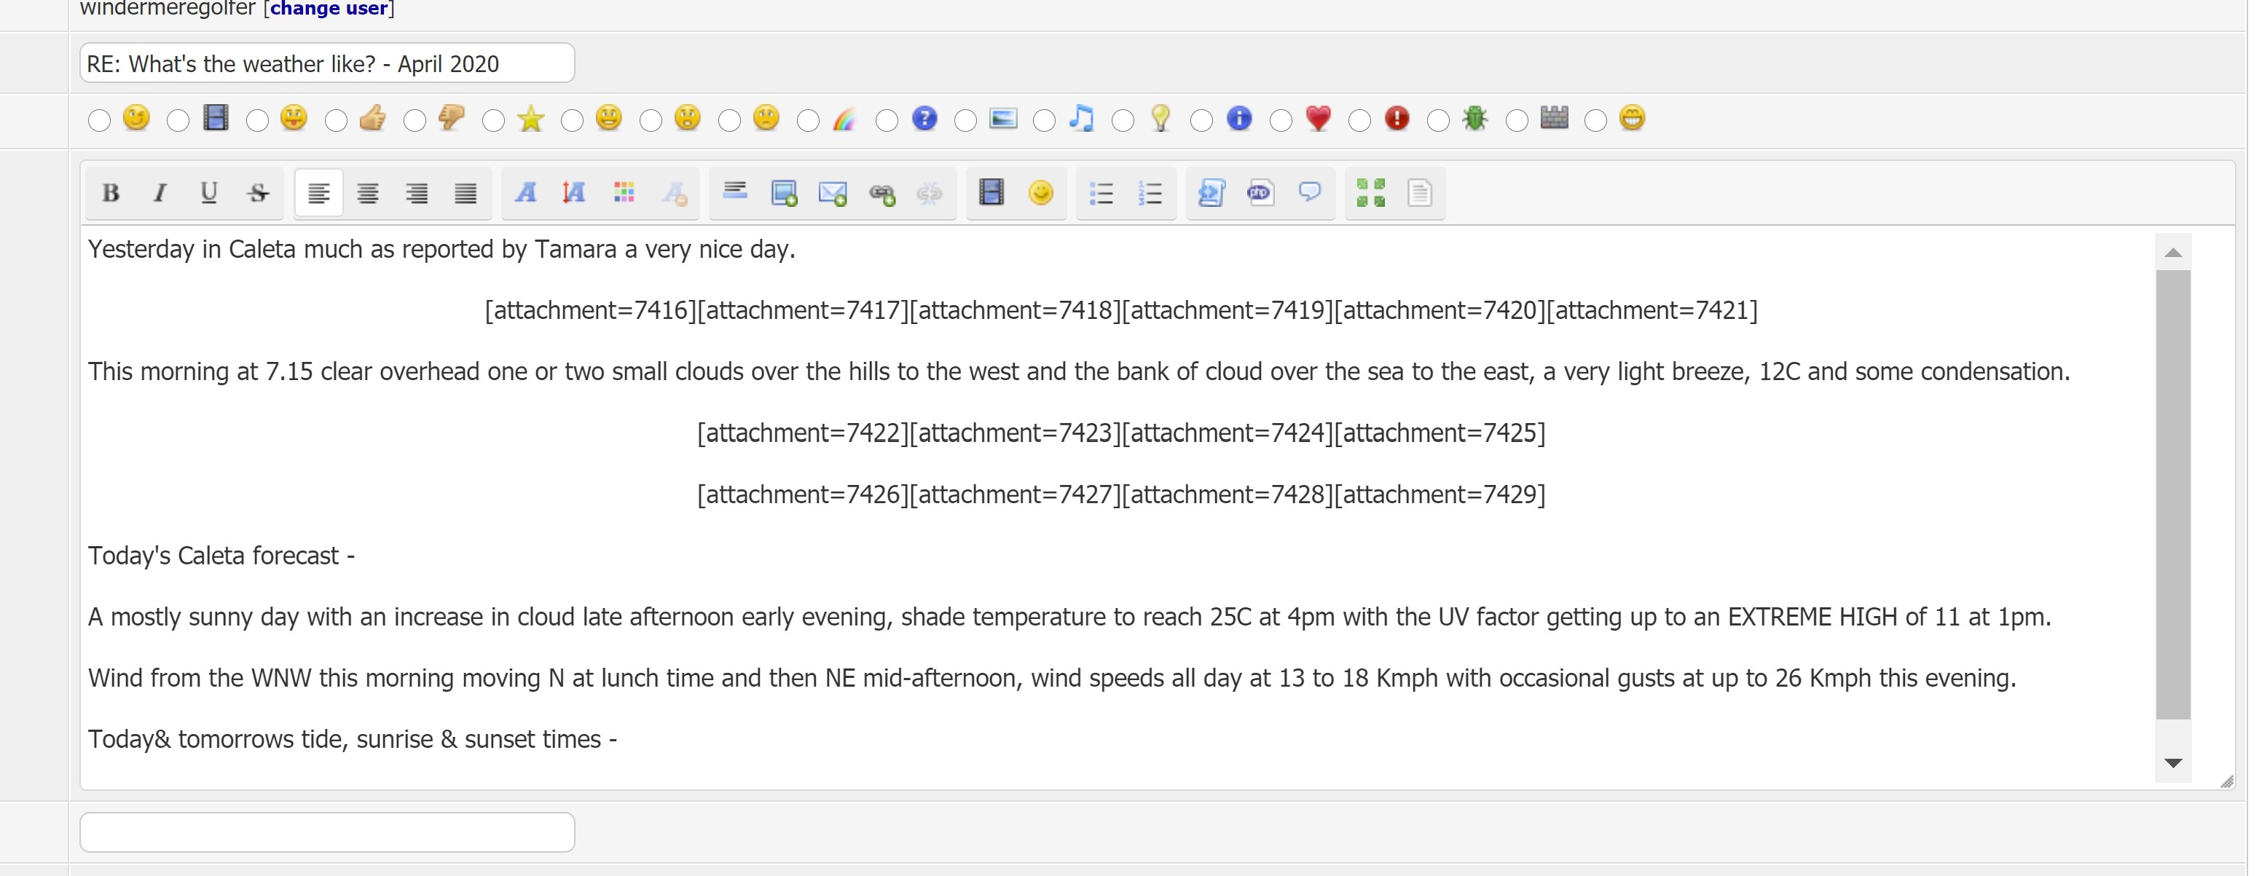Viewport: 2262px width, 876px height.
Task: Insert a bullet list
Action: click(x=1101, y=193)
